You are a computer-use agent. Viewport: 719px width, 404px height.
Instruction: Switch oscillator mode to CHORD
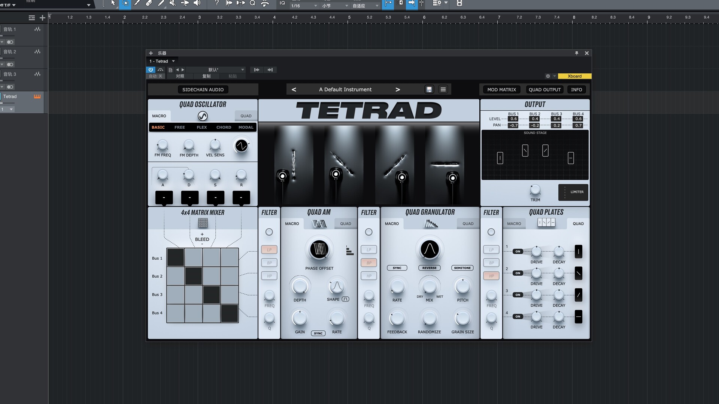coord(224,127)
